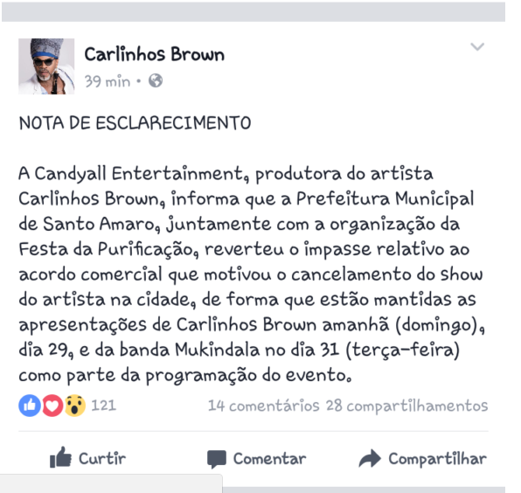Click the Comentar button label

[x=269, y=459]
